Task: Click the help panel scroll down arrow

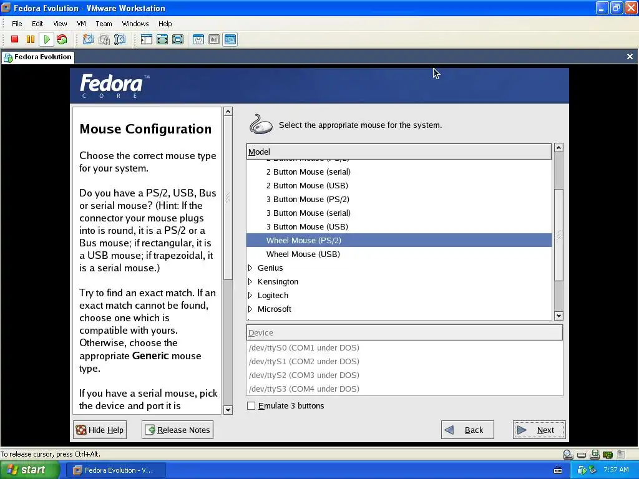Action: [x=228, y=410]
